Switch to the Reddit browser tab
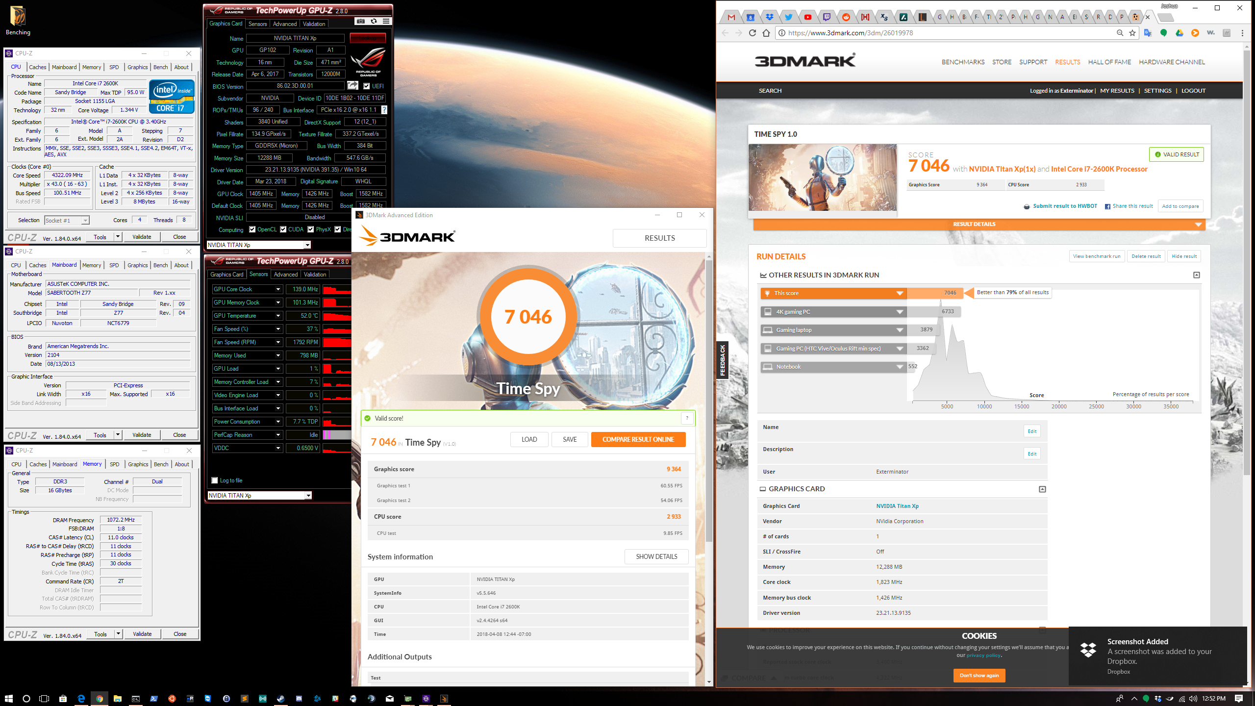Image resolution: width=1255 pixels, height=706 pixels. [x=846, y=17]
